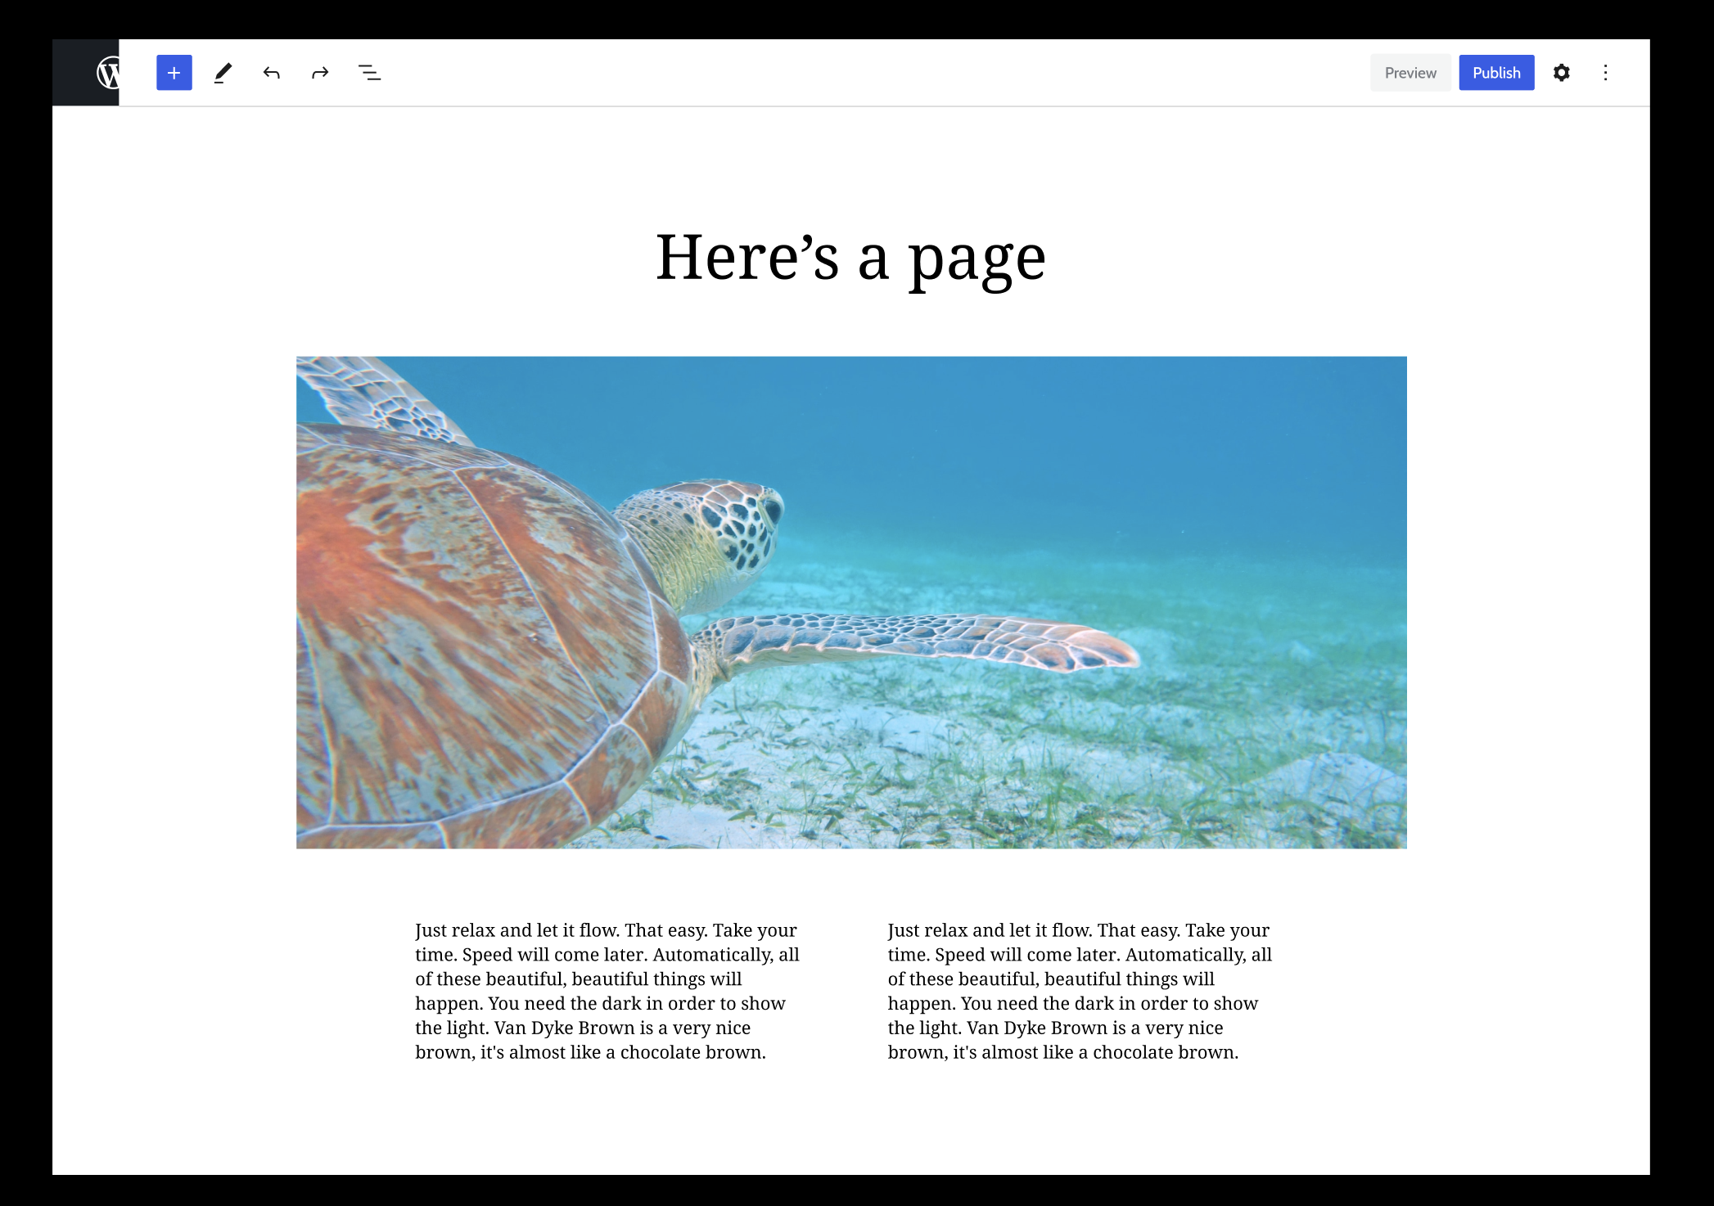Click "chocolate brown" ending the right paragraph
Image resolution: width=1714 pixels, height=1206 pixels.
click(x=1164, y=1052)
